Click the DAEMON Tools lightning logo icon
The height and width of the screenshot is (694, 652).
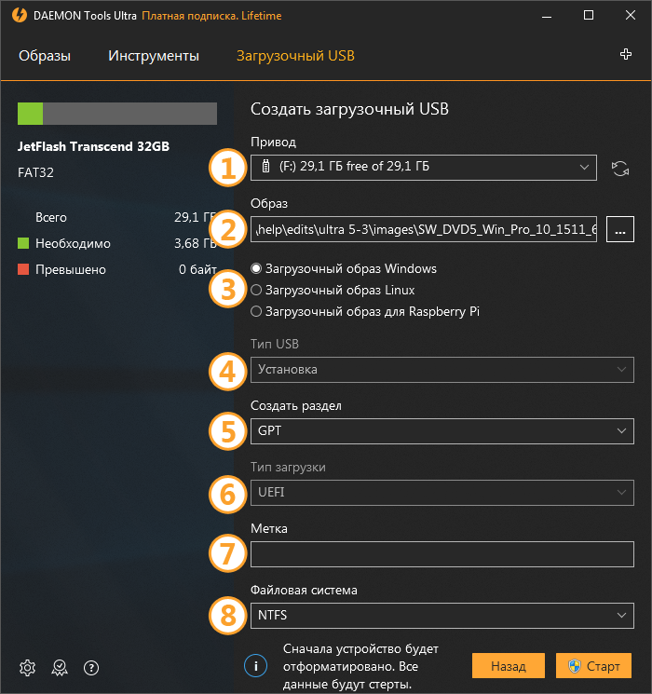(19, 16)
